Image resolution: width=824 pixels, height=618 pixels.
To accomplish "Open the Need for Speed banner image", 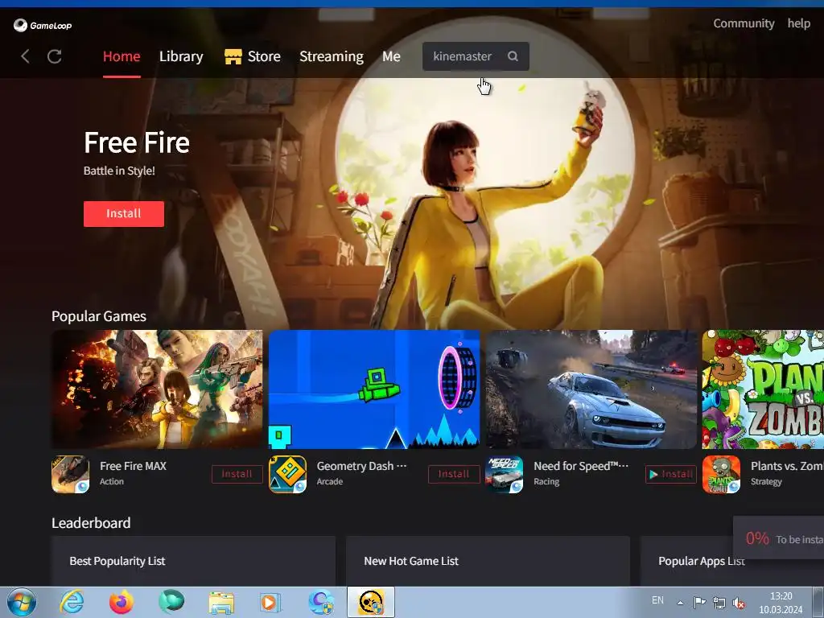I will [591, 389].
